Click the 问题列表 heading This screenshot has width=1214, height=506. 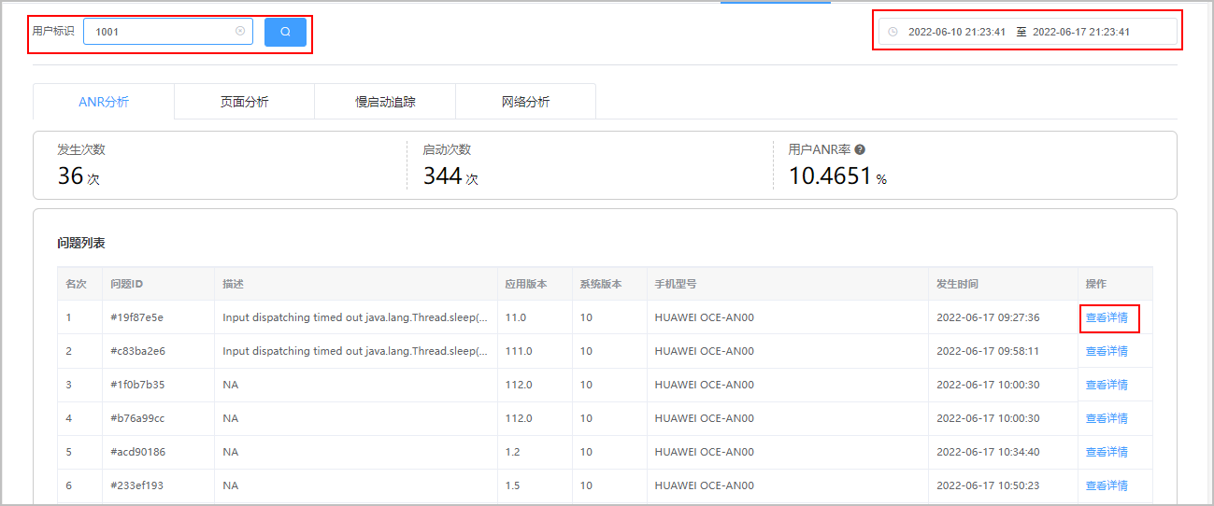81,243
